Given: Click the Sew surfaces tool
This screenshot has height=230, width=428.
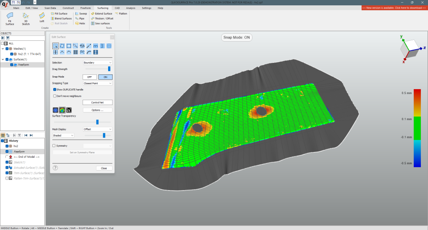Looking at the screenshot, I should [x=101, y=23].
